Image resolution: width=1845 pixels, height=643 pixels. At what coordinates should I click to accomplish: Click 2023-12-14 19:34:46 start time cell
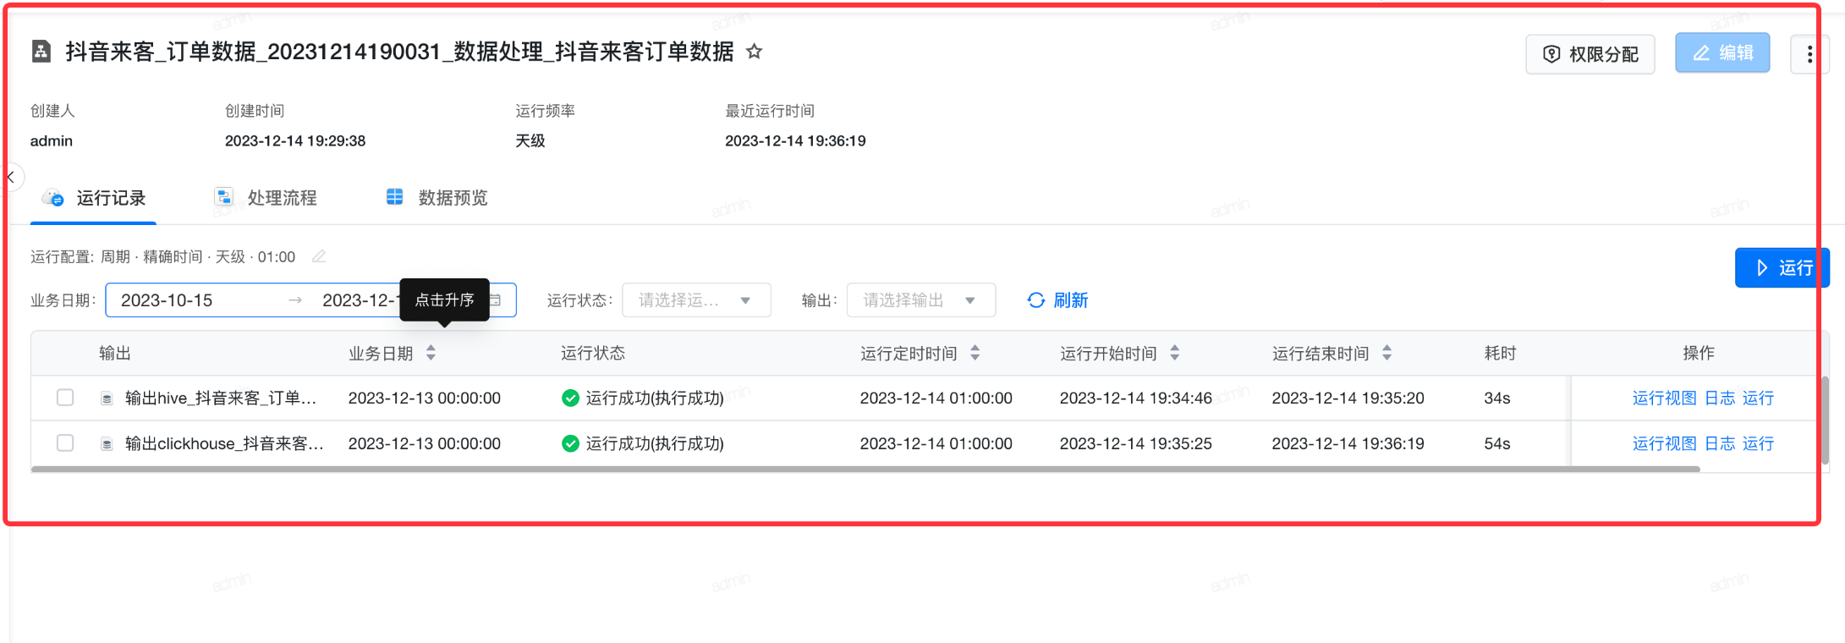(x=1135, y=398)
